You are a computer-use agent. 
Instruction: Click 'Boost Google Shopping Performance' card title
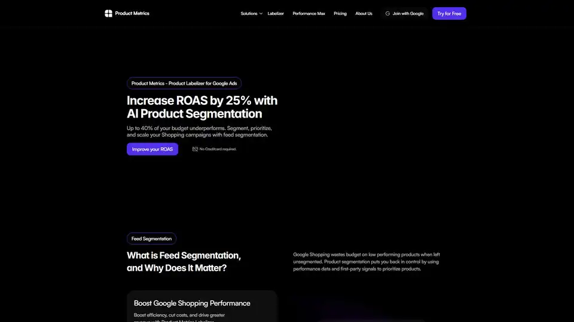(x=192, y=303)
